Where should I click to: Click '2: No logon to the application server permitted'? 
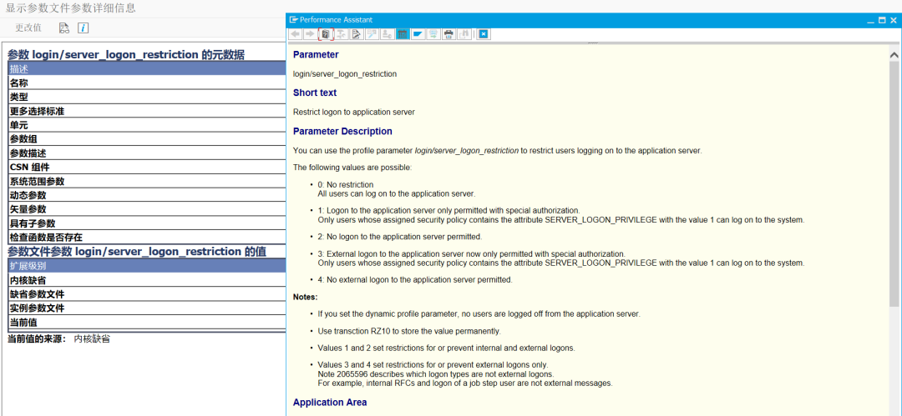[x=400, y=236]
